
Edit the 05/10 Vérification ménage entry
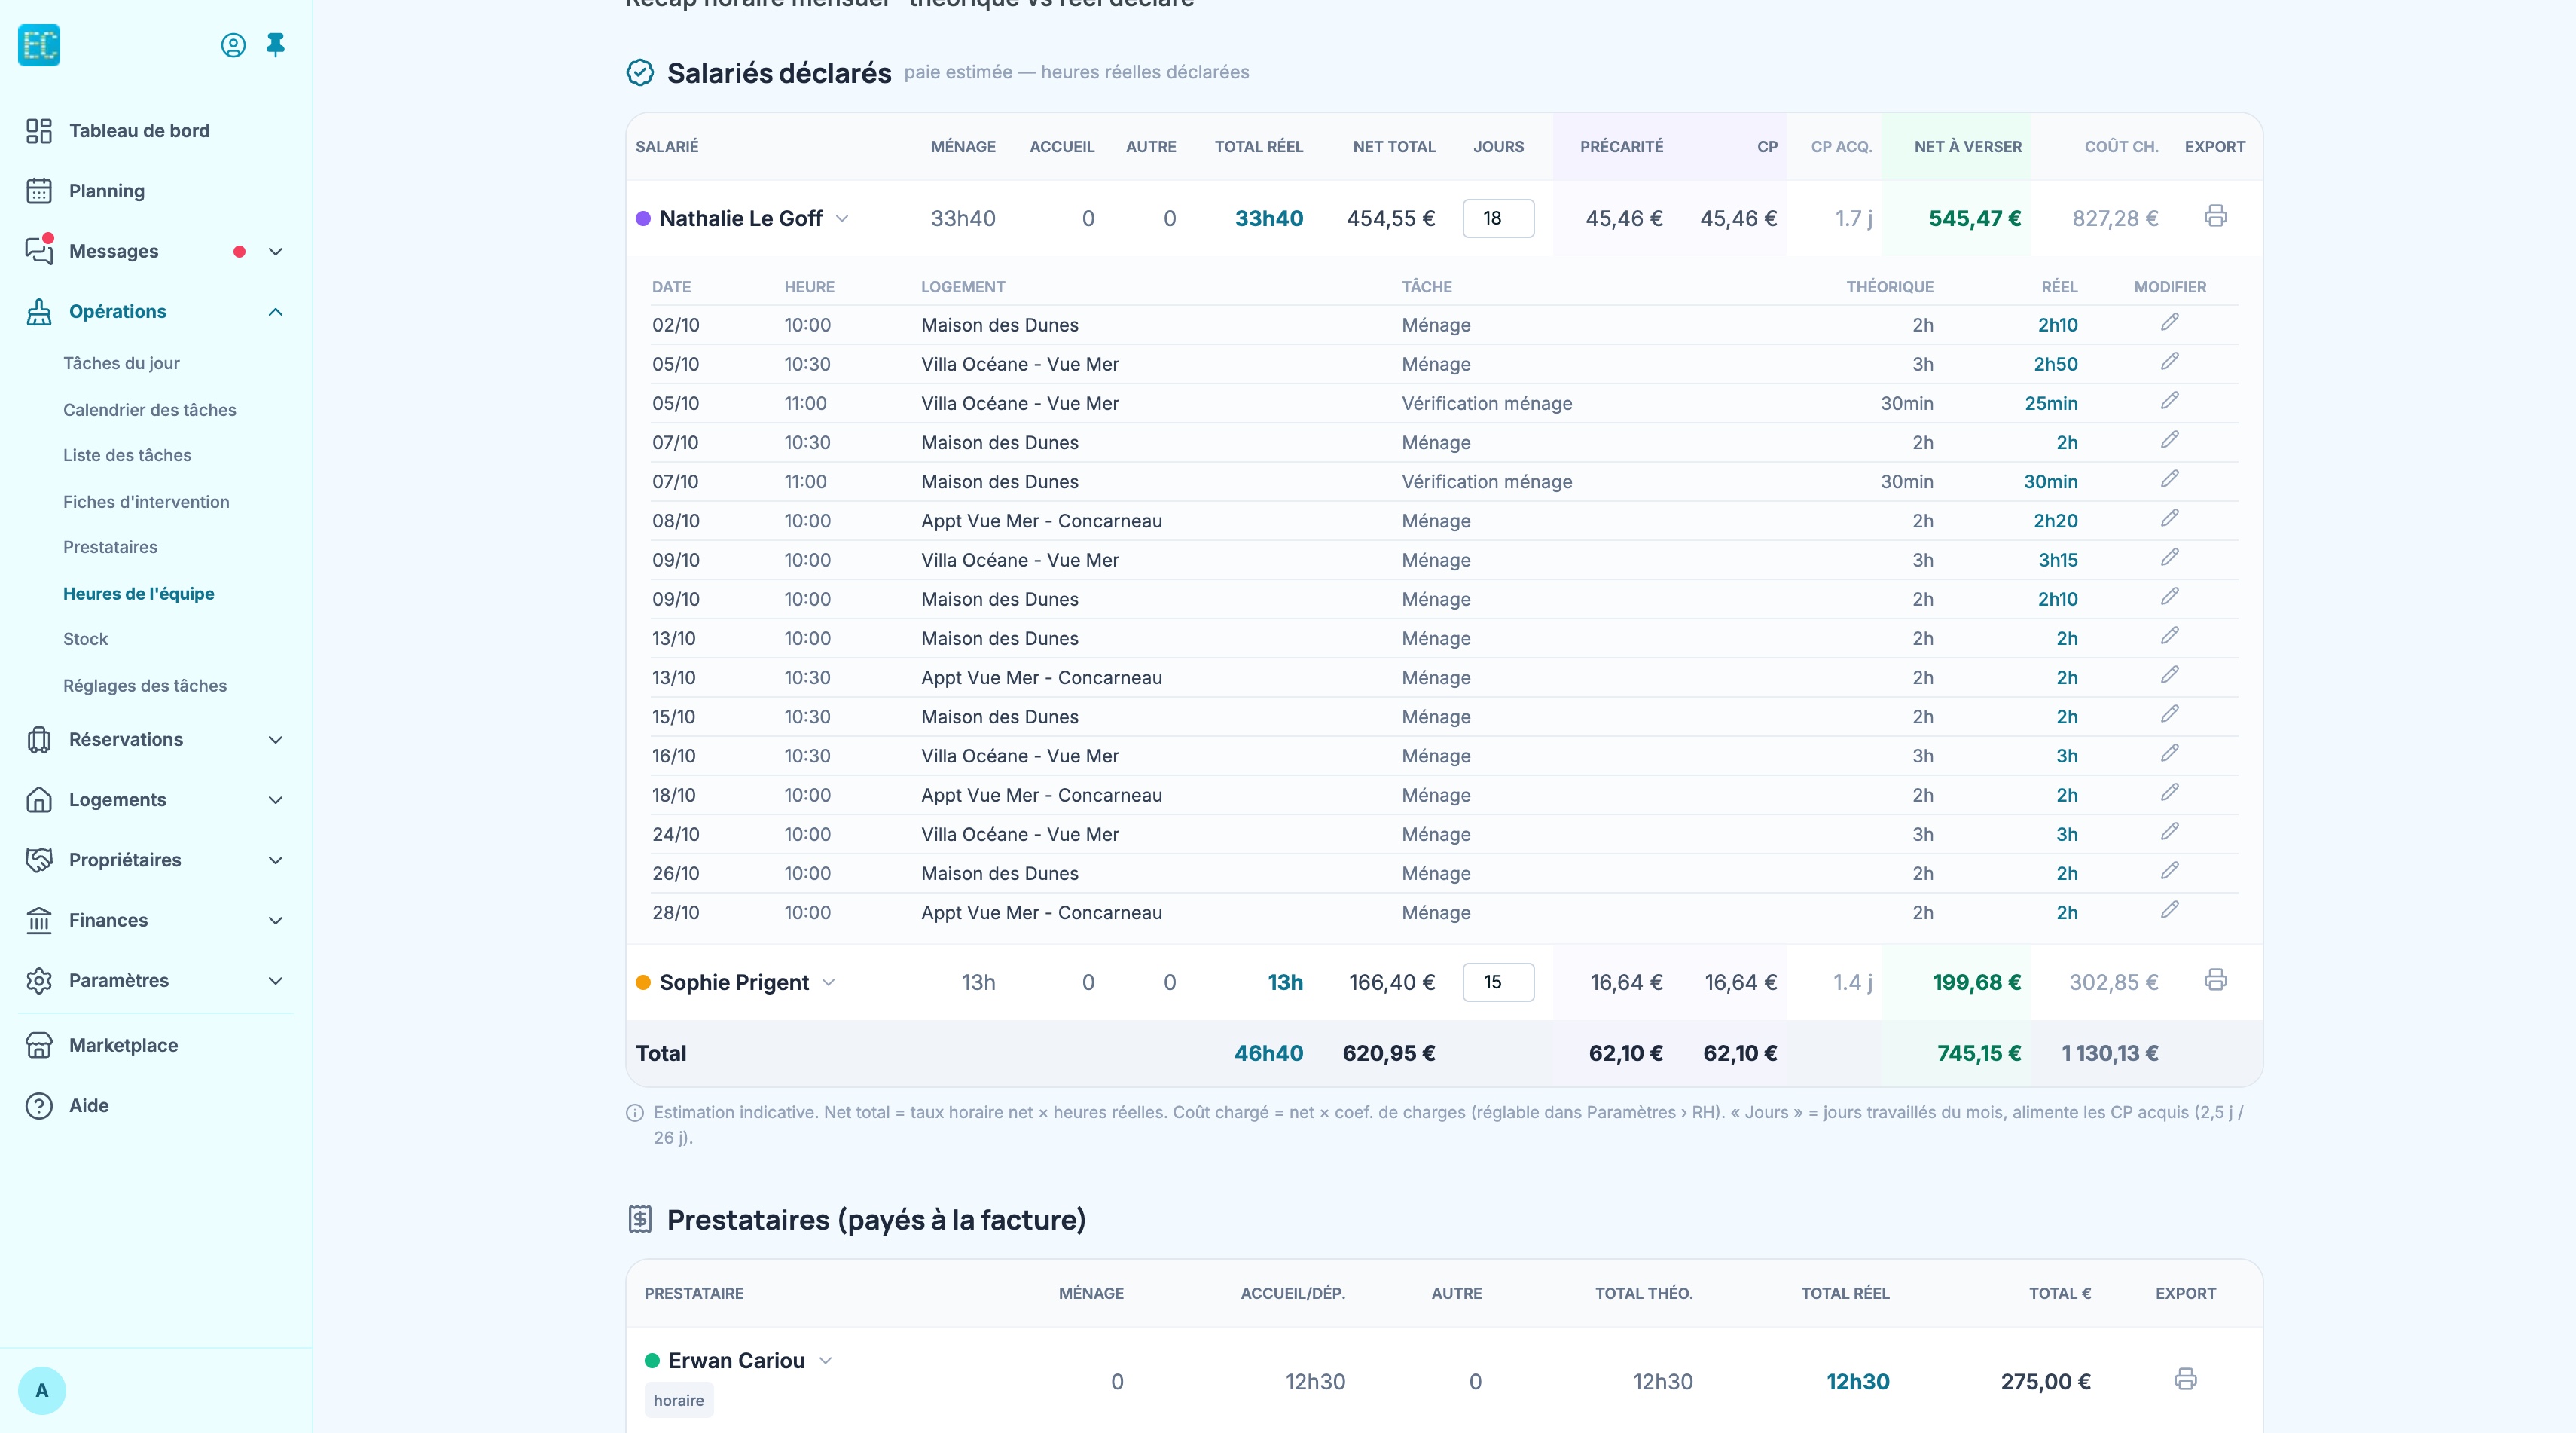[2169, 400]
